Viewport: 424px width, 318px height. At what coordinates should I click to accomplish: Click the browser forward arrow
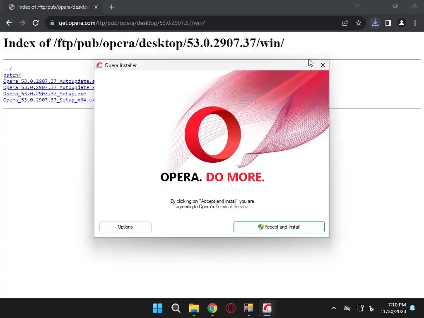tap(22, 23)
